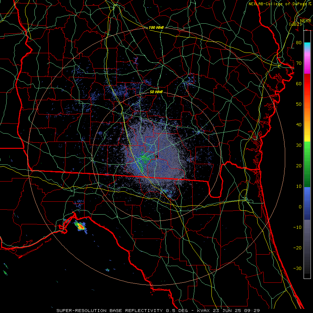Select the "60" value on the dBZ scale
Viewport: 313px width, 313px height.
click(299, 83)
